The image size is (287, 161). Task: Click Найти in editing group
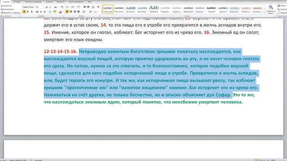tap(282, 6)
